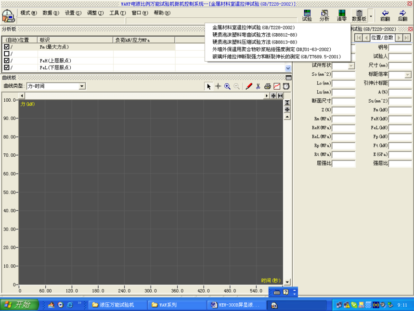Open the dropdown arrow beside 数据板
414x311 pixels.
pyautogui.click(x=371, y=15)
